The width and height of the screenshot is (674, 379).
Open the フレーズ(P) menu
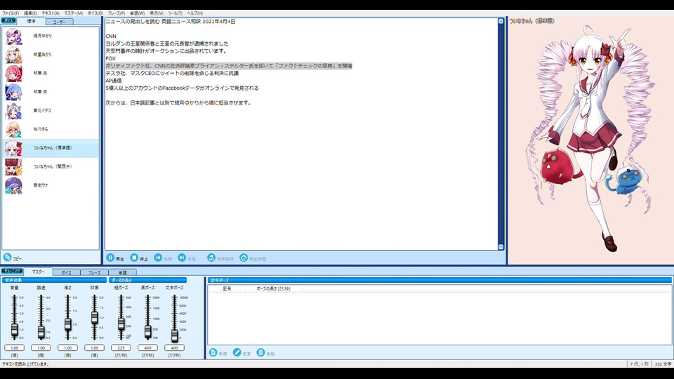117,13
